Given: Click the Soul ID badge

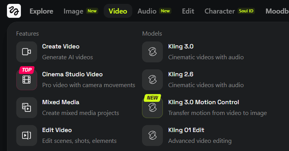Looking at the screenshot, I should (246, 11).
